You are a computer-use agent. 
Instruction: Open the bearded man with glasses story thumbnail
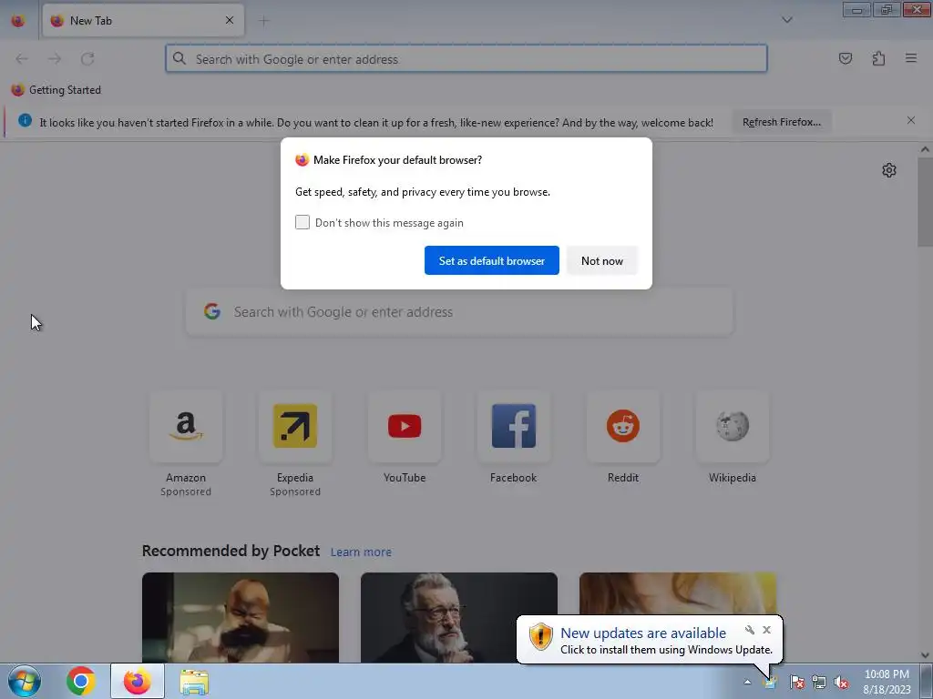(x=459, y=618)
